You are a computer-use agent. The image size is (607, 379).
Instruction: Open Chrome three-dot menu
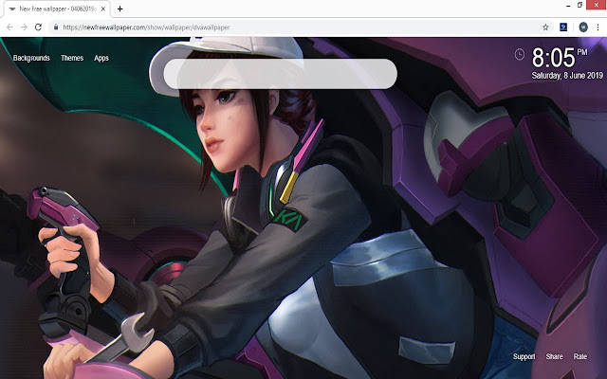[598, 27]
